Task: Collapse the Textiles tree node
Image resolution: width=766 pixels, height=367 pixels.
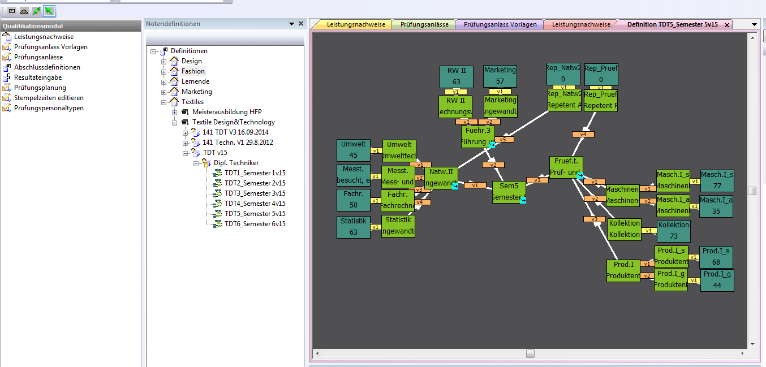Action: [164, 102]
